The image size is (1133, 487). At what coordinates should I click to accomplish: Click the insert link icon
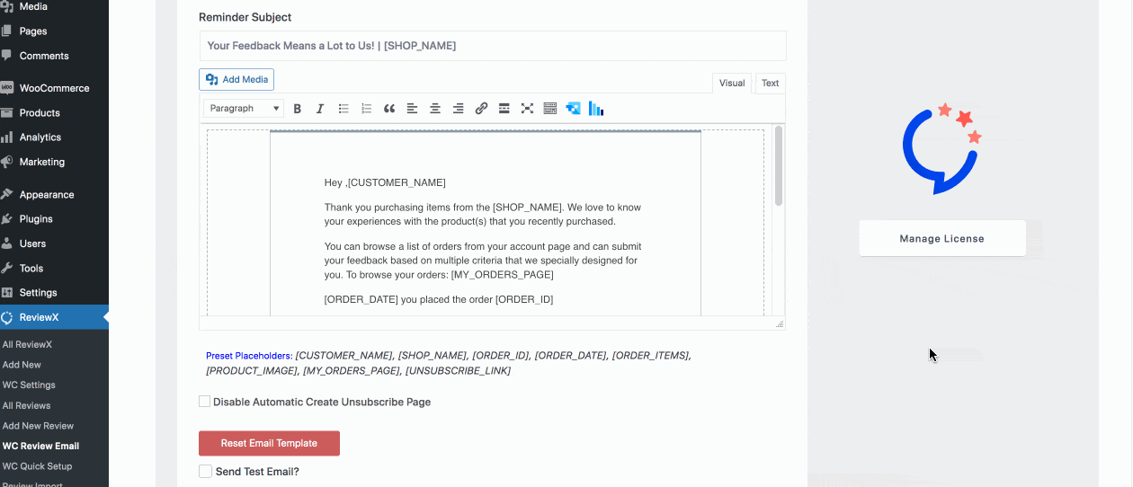pos(481,109)
